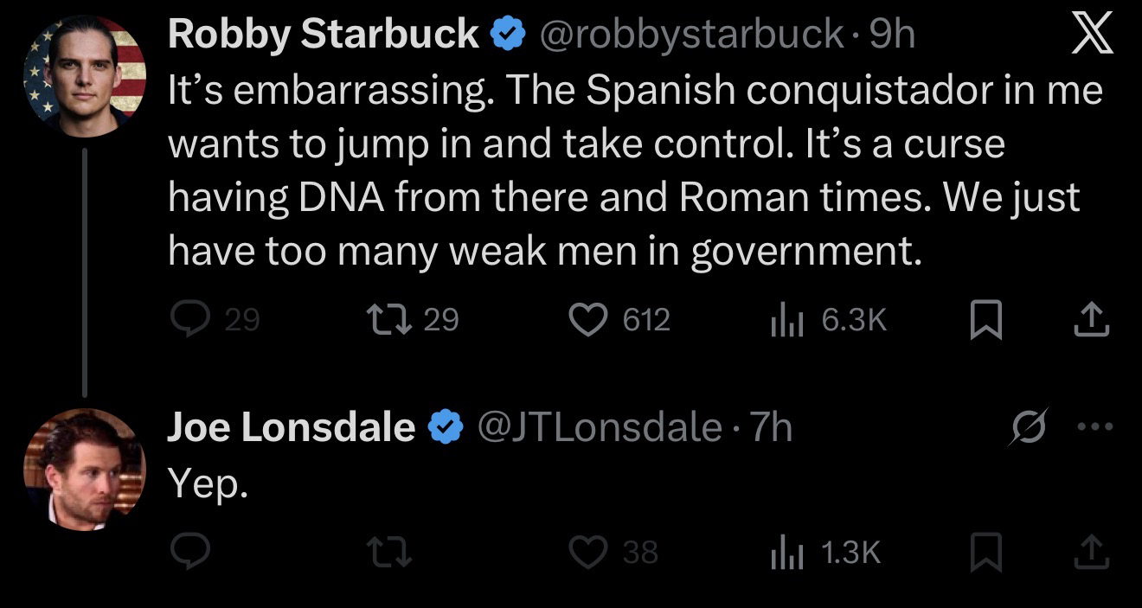The width and height of the screenshot is (1142, 608).
Task: Bookmark Joe Lonsdale's tweet
Action: pos(985,552)
